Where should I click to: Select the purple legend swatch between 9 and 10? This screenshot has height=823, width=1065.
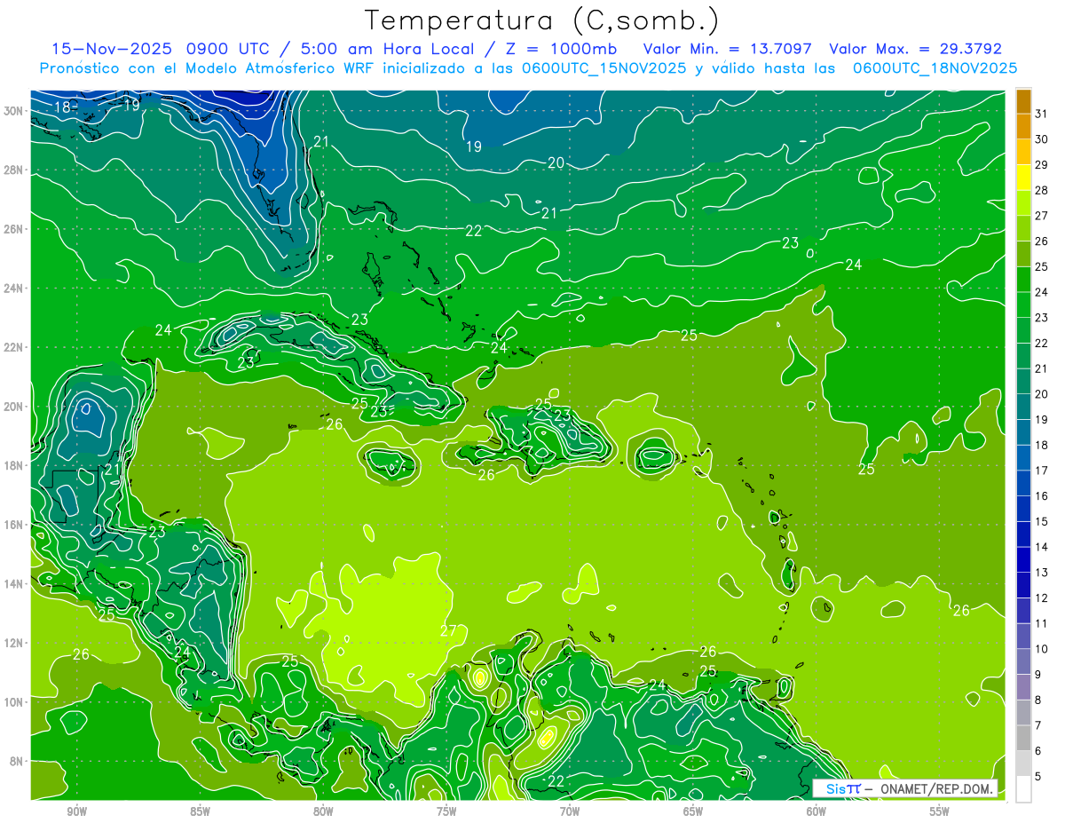coord(1023,661)
